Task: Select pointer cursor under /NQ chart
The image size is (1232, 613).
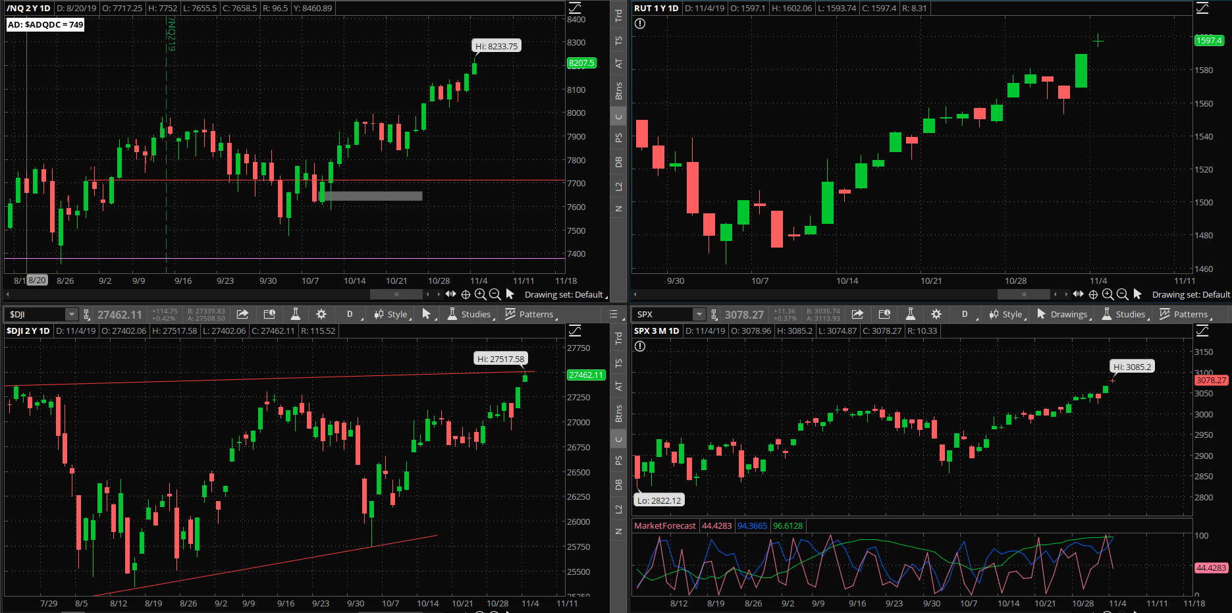Action: coord(510,294)
